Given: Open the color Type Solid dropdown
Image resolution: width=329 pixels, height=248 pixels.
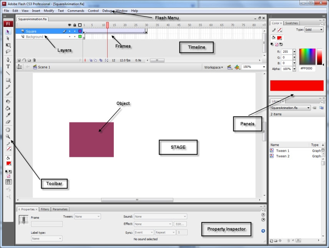Looking at the screenshot, I should (x=314, y=30).
